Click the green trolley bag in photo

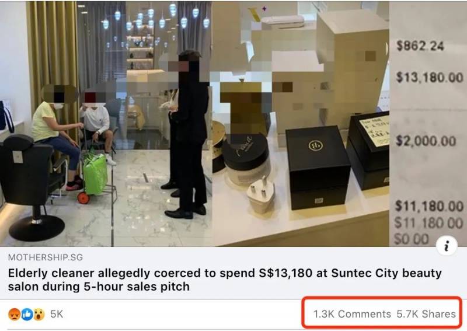tap(95, 174)
